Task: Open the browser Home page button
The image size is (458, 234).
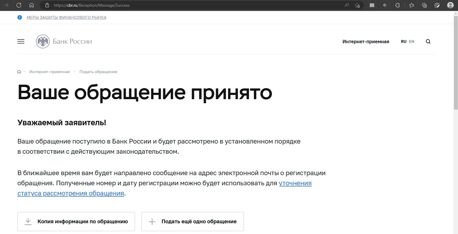Action: point(32,5)
